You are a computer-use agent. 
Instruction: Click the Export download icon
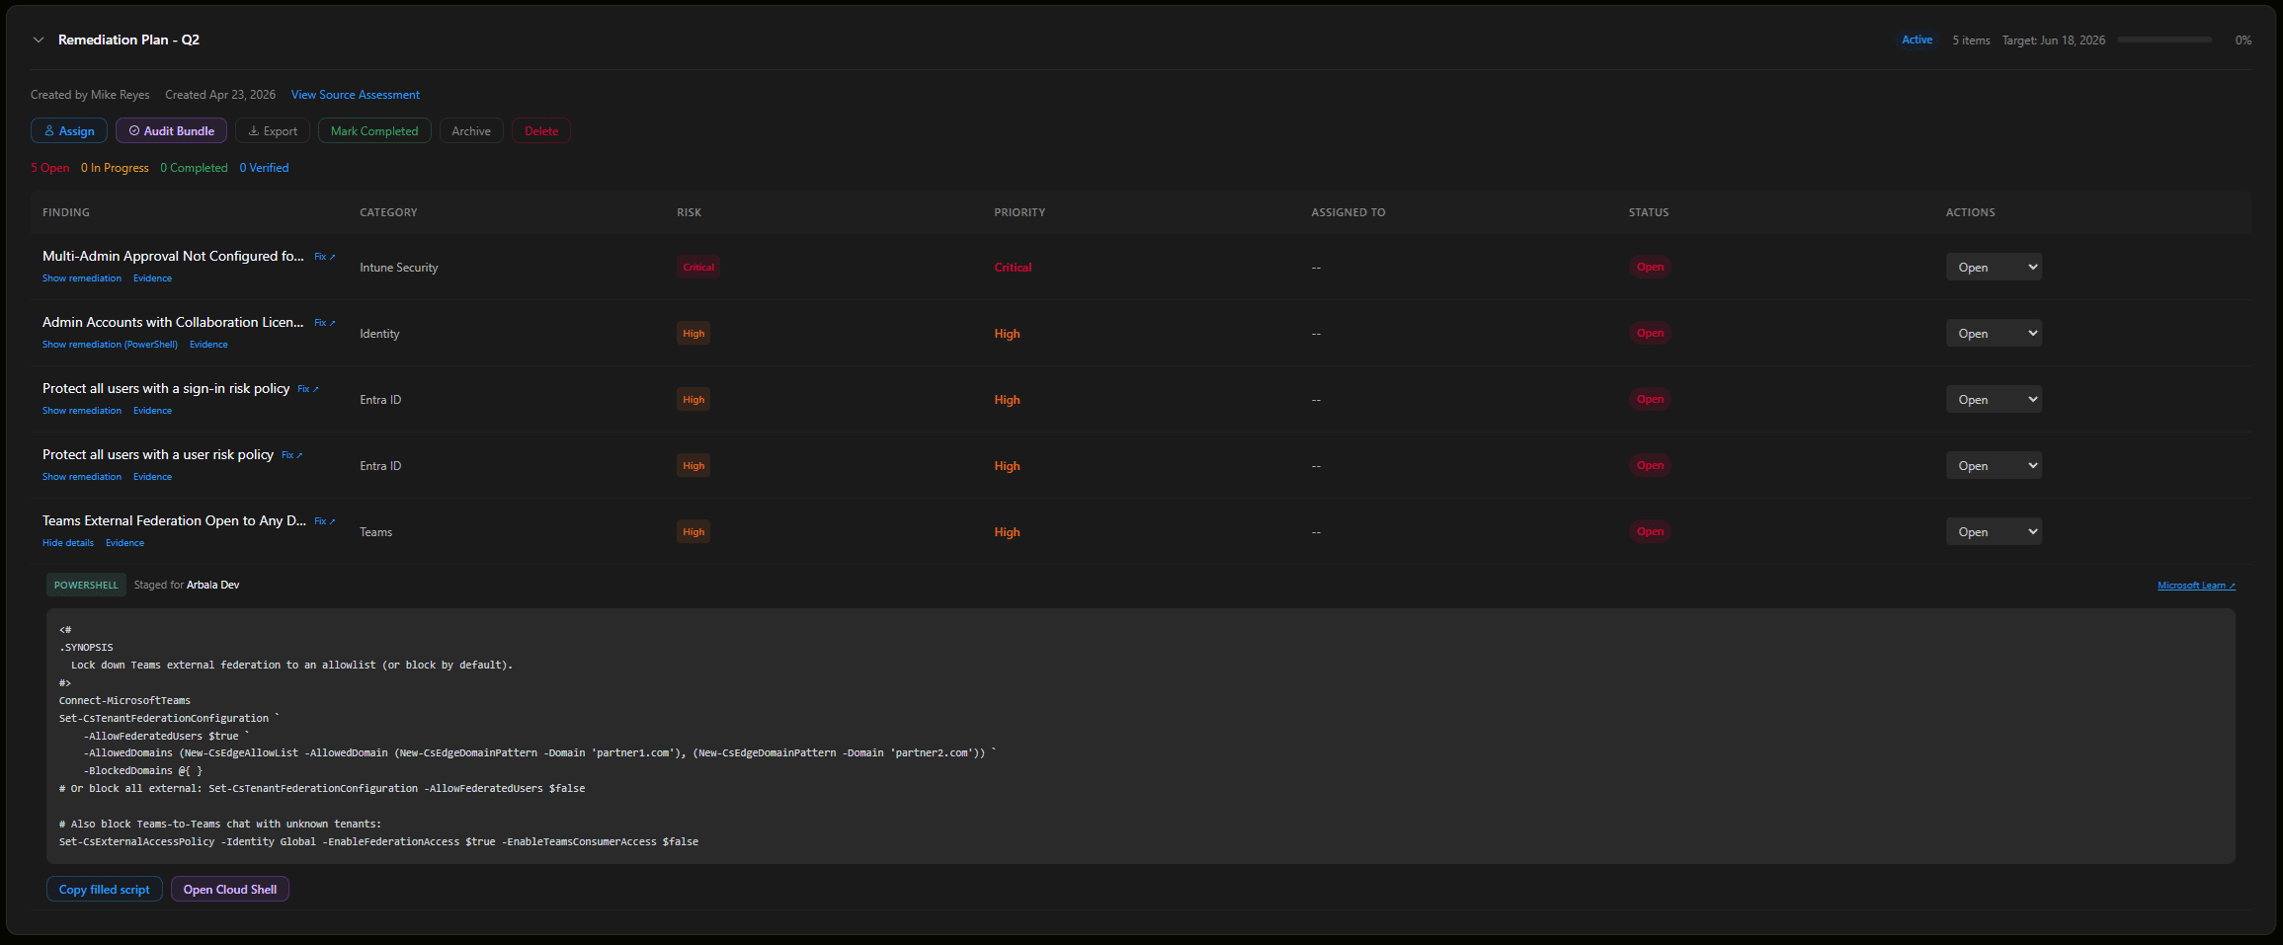pyautogui.click(x=255, y=130)
